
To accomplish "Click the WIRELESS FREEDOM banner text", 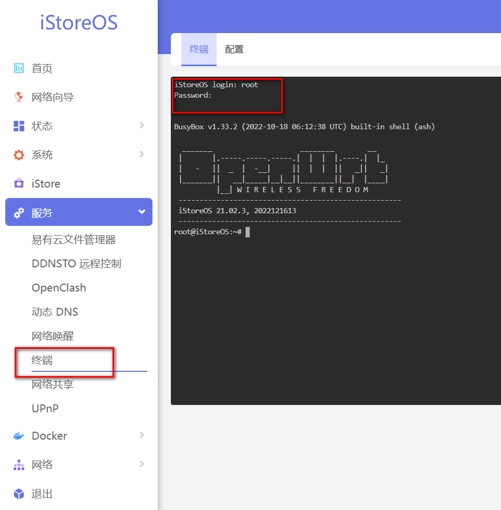I will point(303,190).
